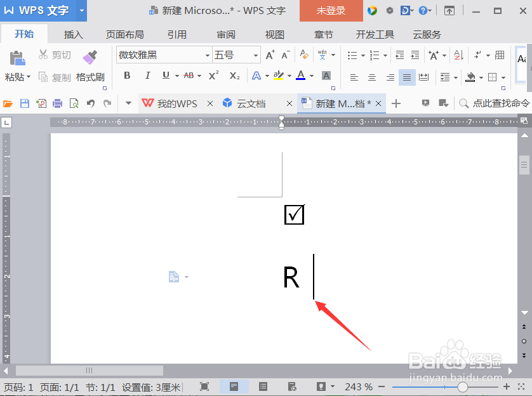The width and height of the screenshot is (532, 396).
Task: Open the font name dropdown
Action: 208,55
